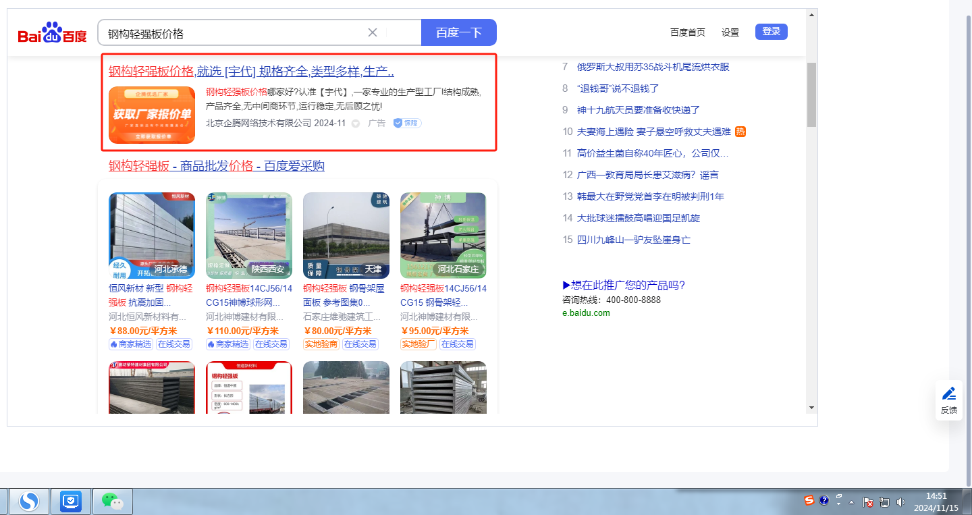Image resolution: width=972 pixels, height=515 pixels.
Task: Open 设置 settings menu
Action: 730,32
